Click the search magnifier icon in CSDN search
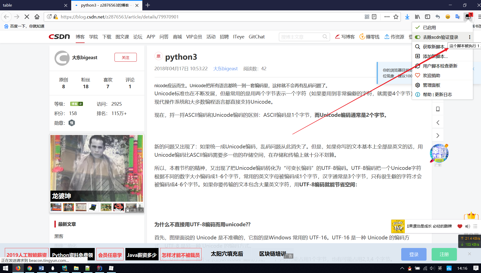The image size is (481, 273). [x=325, y=37]
